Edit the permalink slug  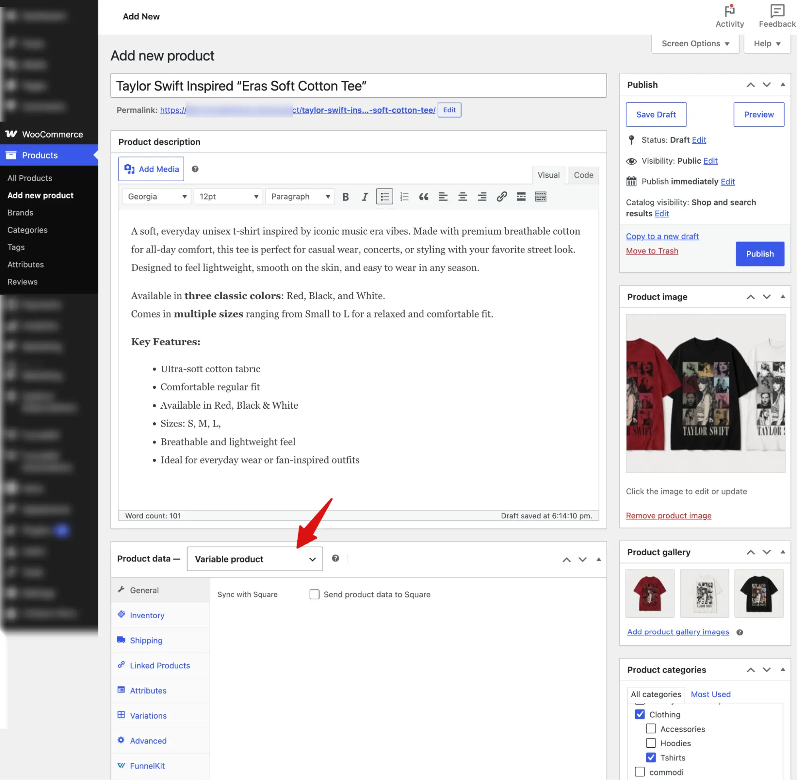click(x=449, y=110)
